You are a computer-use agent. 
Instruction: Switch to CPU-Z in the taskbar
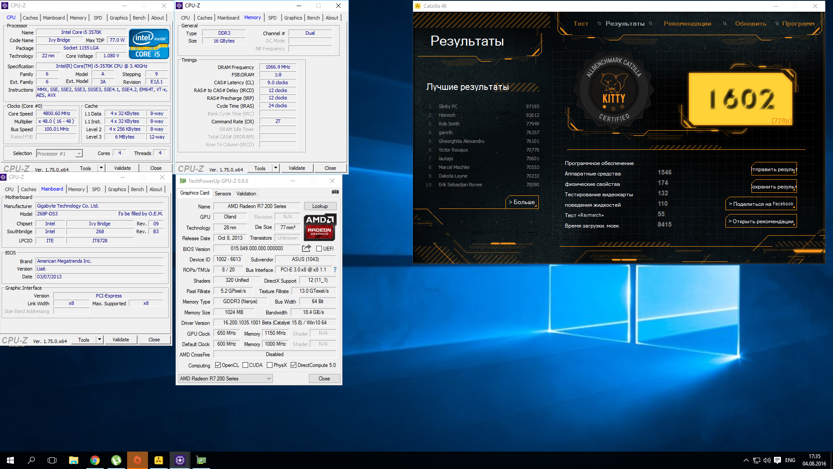point(180,460)
